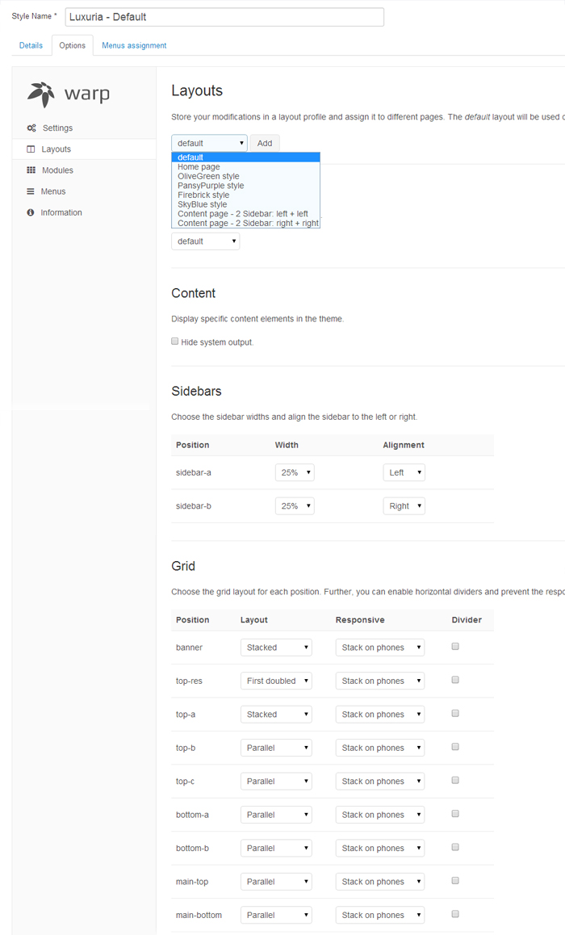Click the Information circle icon in sidebar
565x935 pixels.
(x=31, y=212)
